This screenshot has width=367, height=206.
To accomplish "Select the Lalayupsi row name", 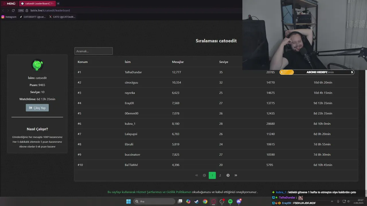I will point(131,134).
